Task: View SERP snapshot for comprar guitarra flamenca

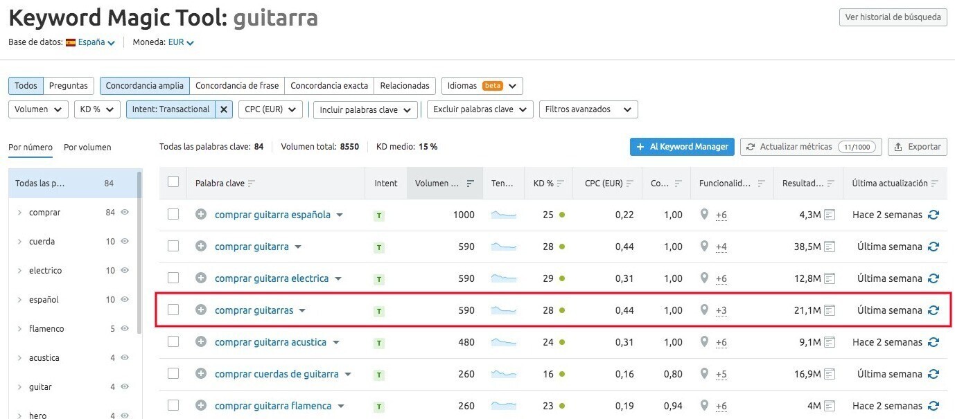Action: point(830,406)
